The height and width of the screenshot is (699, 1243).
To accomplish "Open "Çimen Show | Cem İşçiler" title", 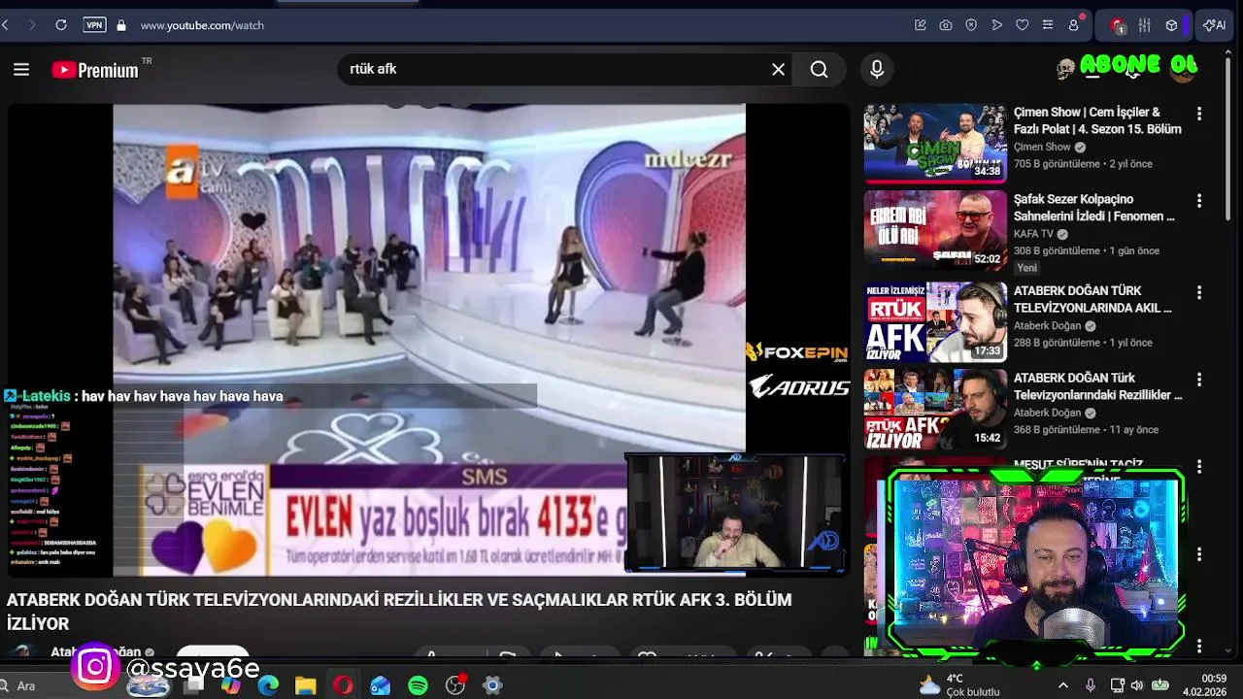I will [1097, 120].
